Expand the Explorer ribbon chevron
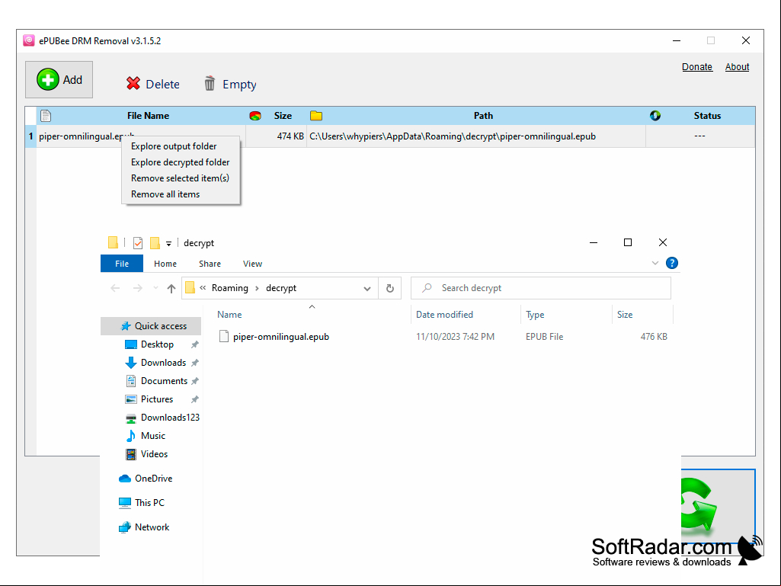This screenshot has width=781, height=586. [x=655, y=263]
